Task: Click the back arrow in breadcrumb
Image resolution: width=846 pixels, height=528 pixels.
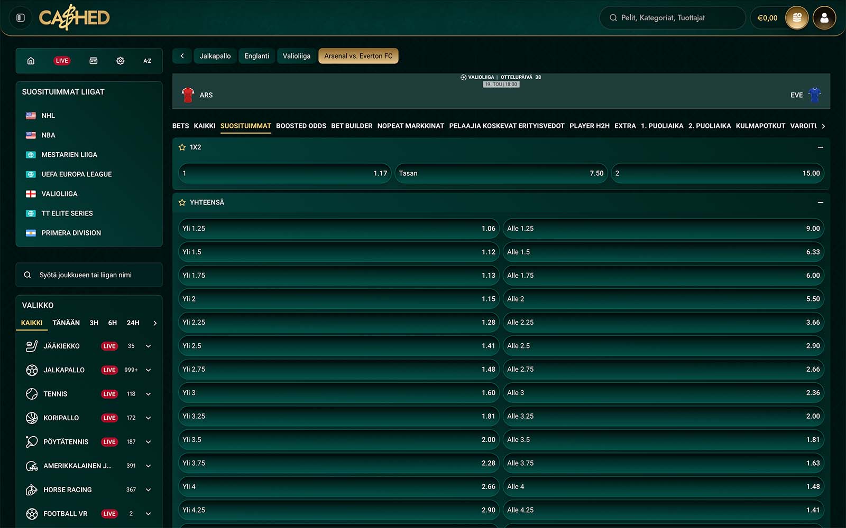Action: click(182, 56)
